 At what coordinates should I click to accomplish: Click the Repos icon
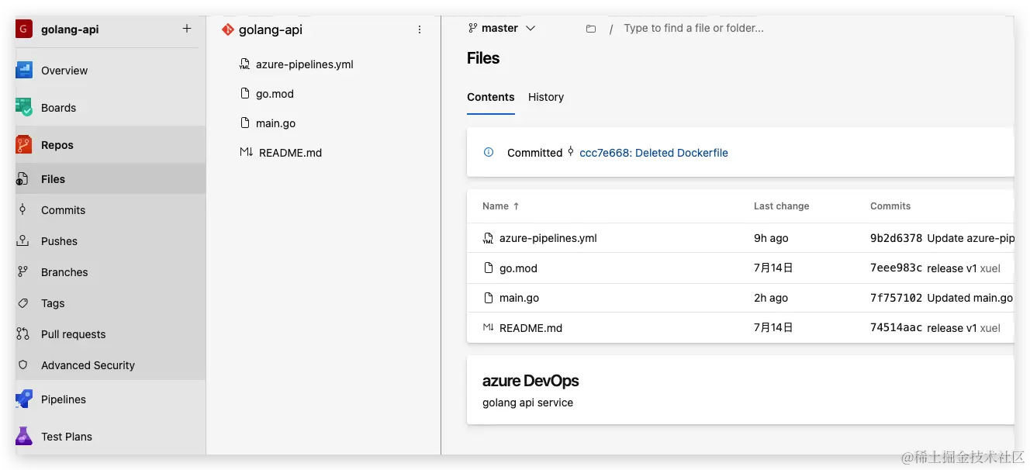[x=24, y=145]
